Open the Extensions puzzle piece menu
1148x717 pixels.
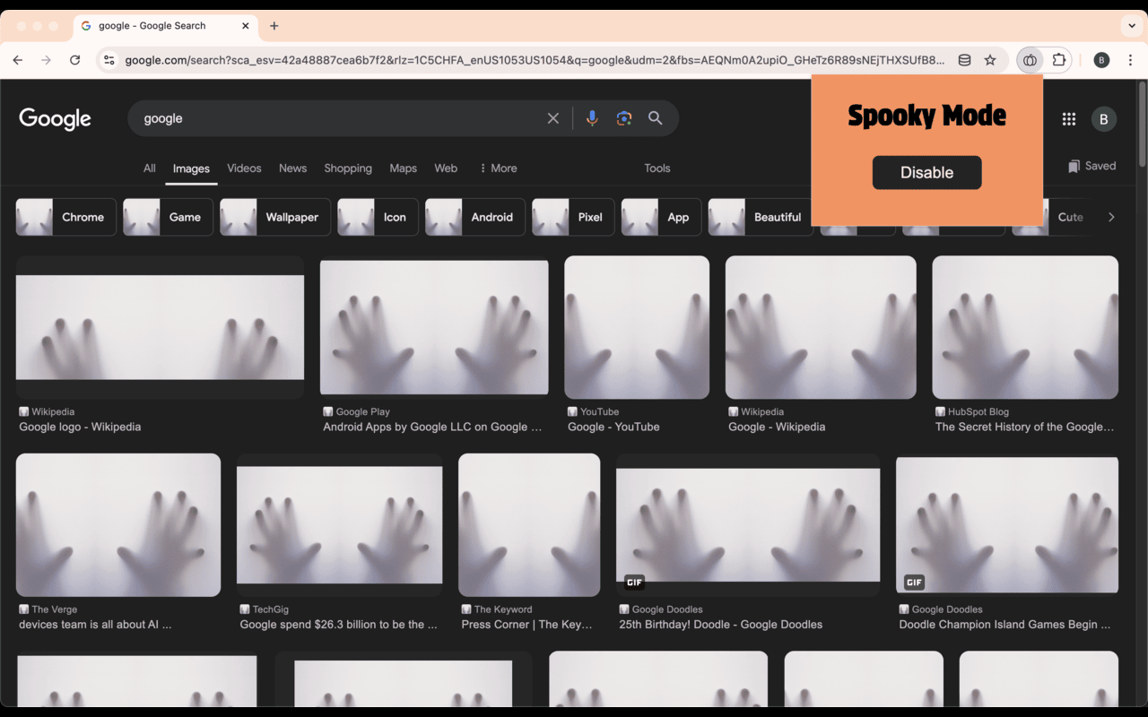pyautogui.click(x=1059, y=60)
